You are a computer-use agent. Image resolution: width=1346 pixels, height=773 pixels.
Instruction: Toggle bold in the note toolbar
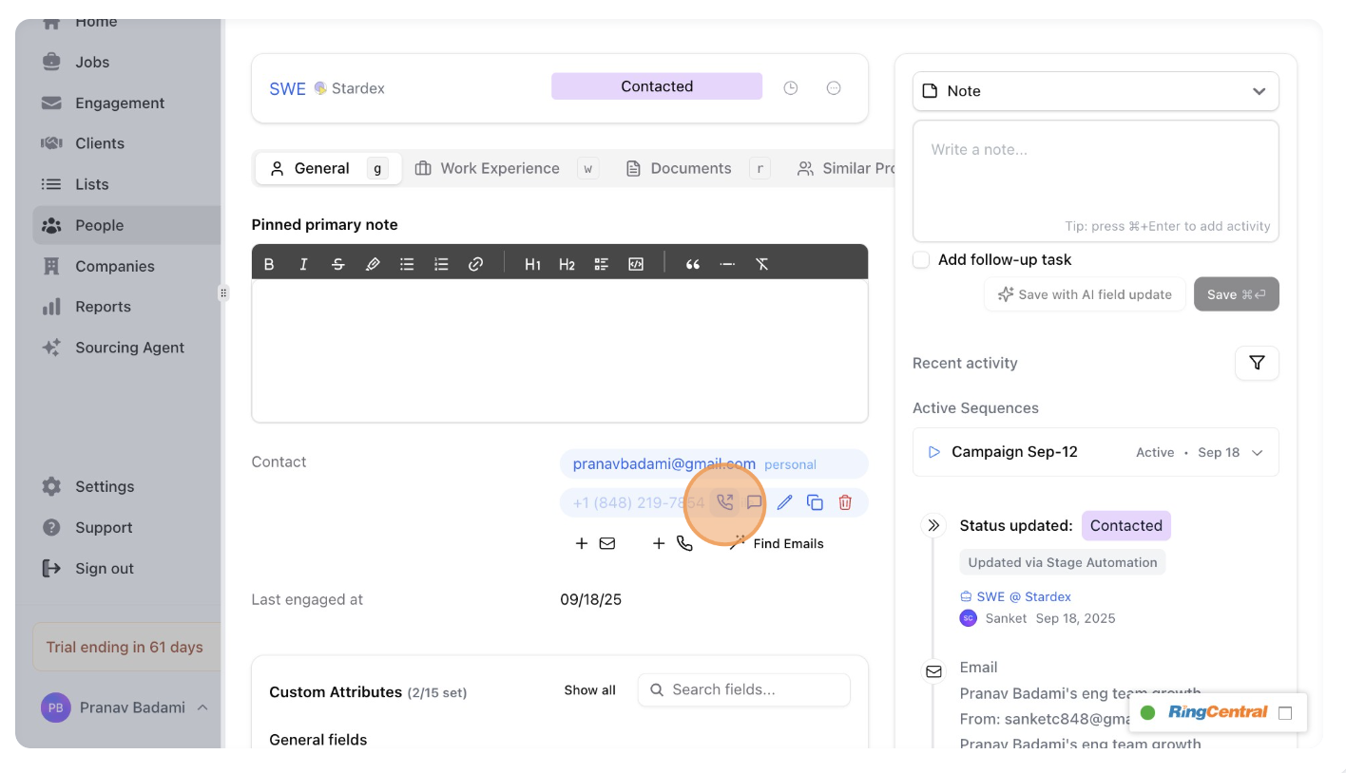(x=269, y=264)
